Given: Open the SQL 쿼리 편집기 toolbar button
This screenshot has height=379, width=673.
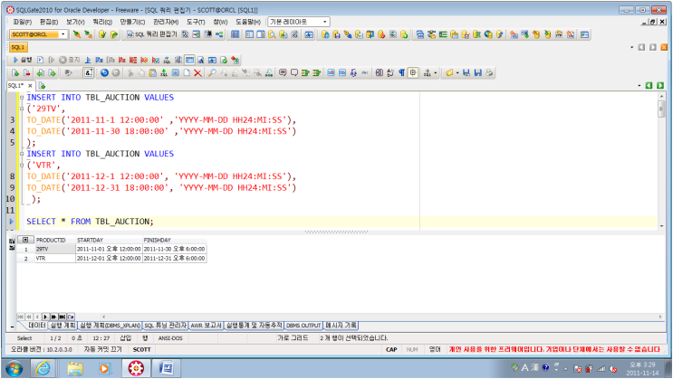Looking at the screenshot, I should point(151,34).
